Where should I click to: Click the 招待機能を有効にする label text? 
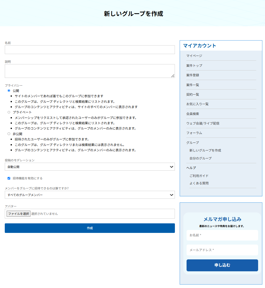click(x=28, y=178)
